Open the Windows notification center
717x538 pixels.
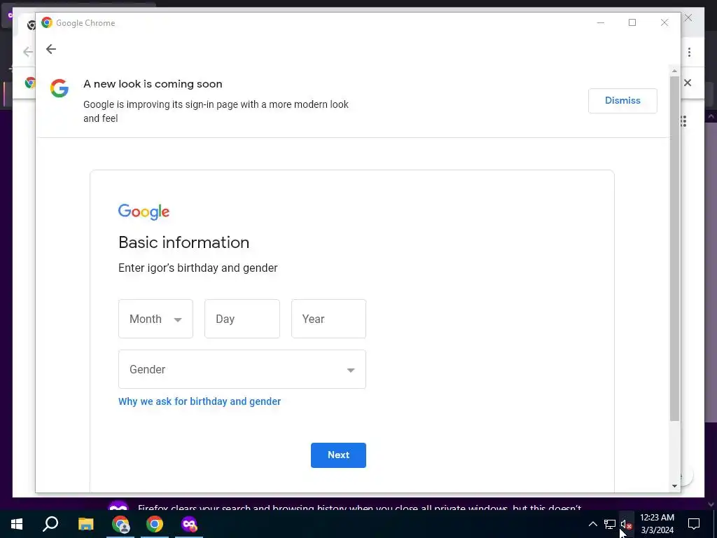[694, 524]
